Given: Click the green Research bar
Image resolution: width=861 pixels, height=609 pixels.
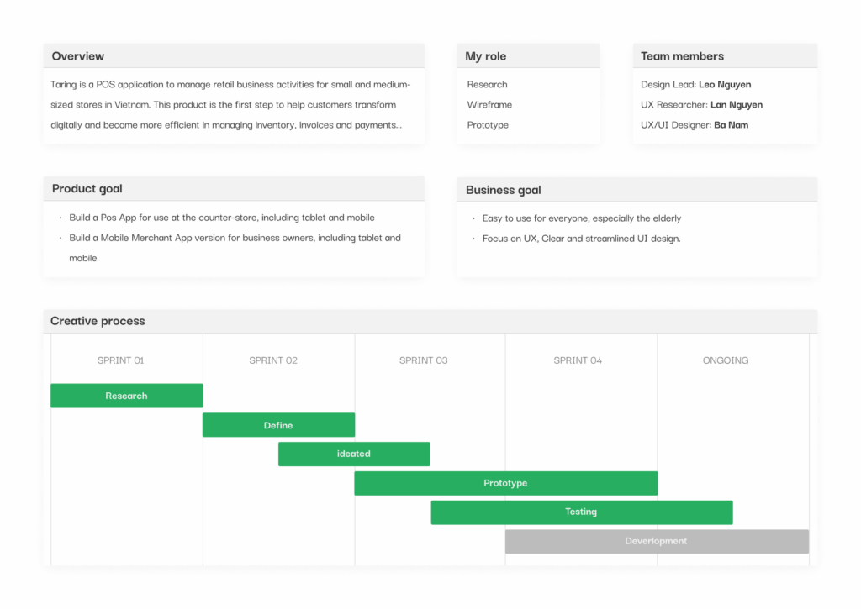Looking at the screenshot, I should (x=126, y=396).
